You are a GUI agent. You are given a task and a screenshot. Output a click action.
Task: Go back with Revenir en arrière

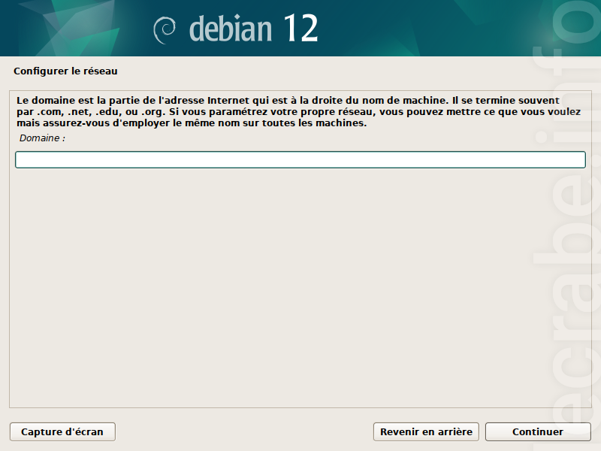[x=426, y=431]
